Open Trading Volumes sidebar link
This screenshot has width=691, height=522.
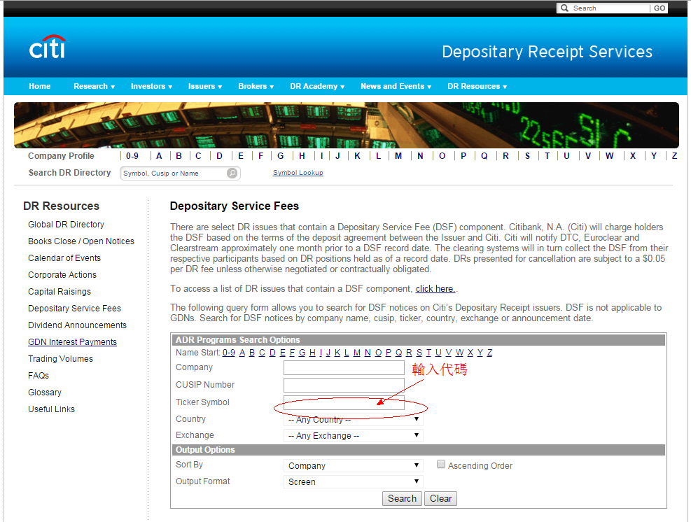click(x=60, y=358)
